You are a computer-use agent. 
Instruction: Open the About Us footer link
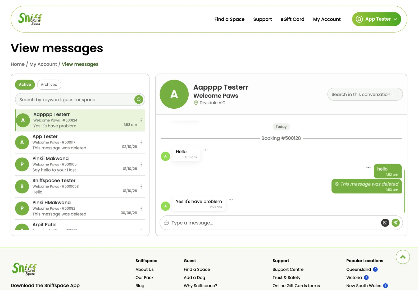144,269
